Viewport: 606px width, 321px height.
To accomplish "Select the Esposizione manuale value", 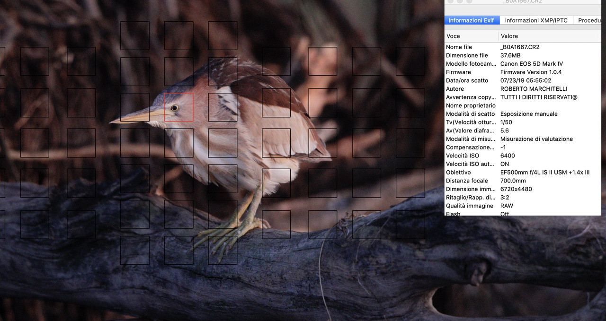I will point(529,114).
